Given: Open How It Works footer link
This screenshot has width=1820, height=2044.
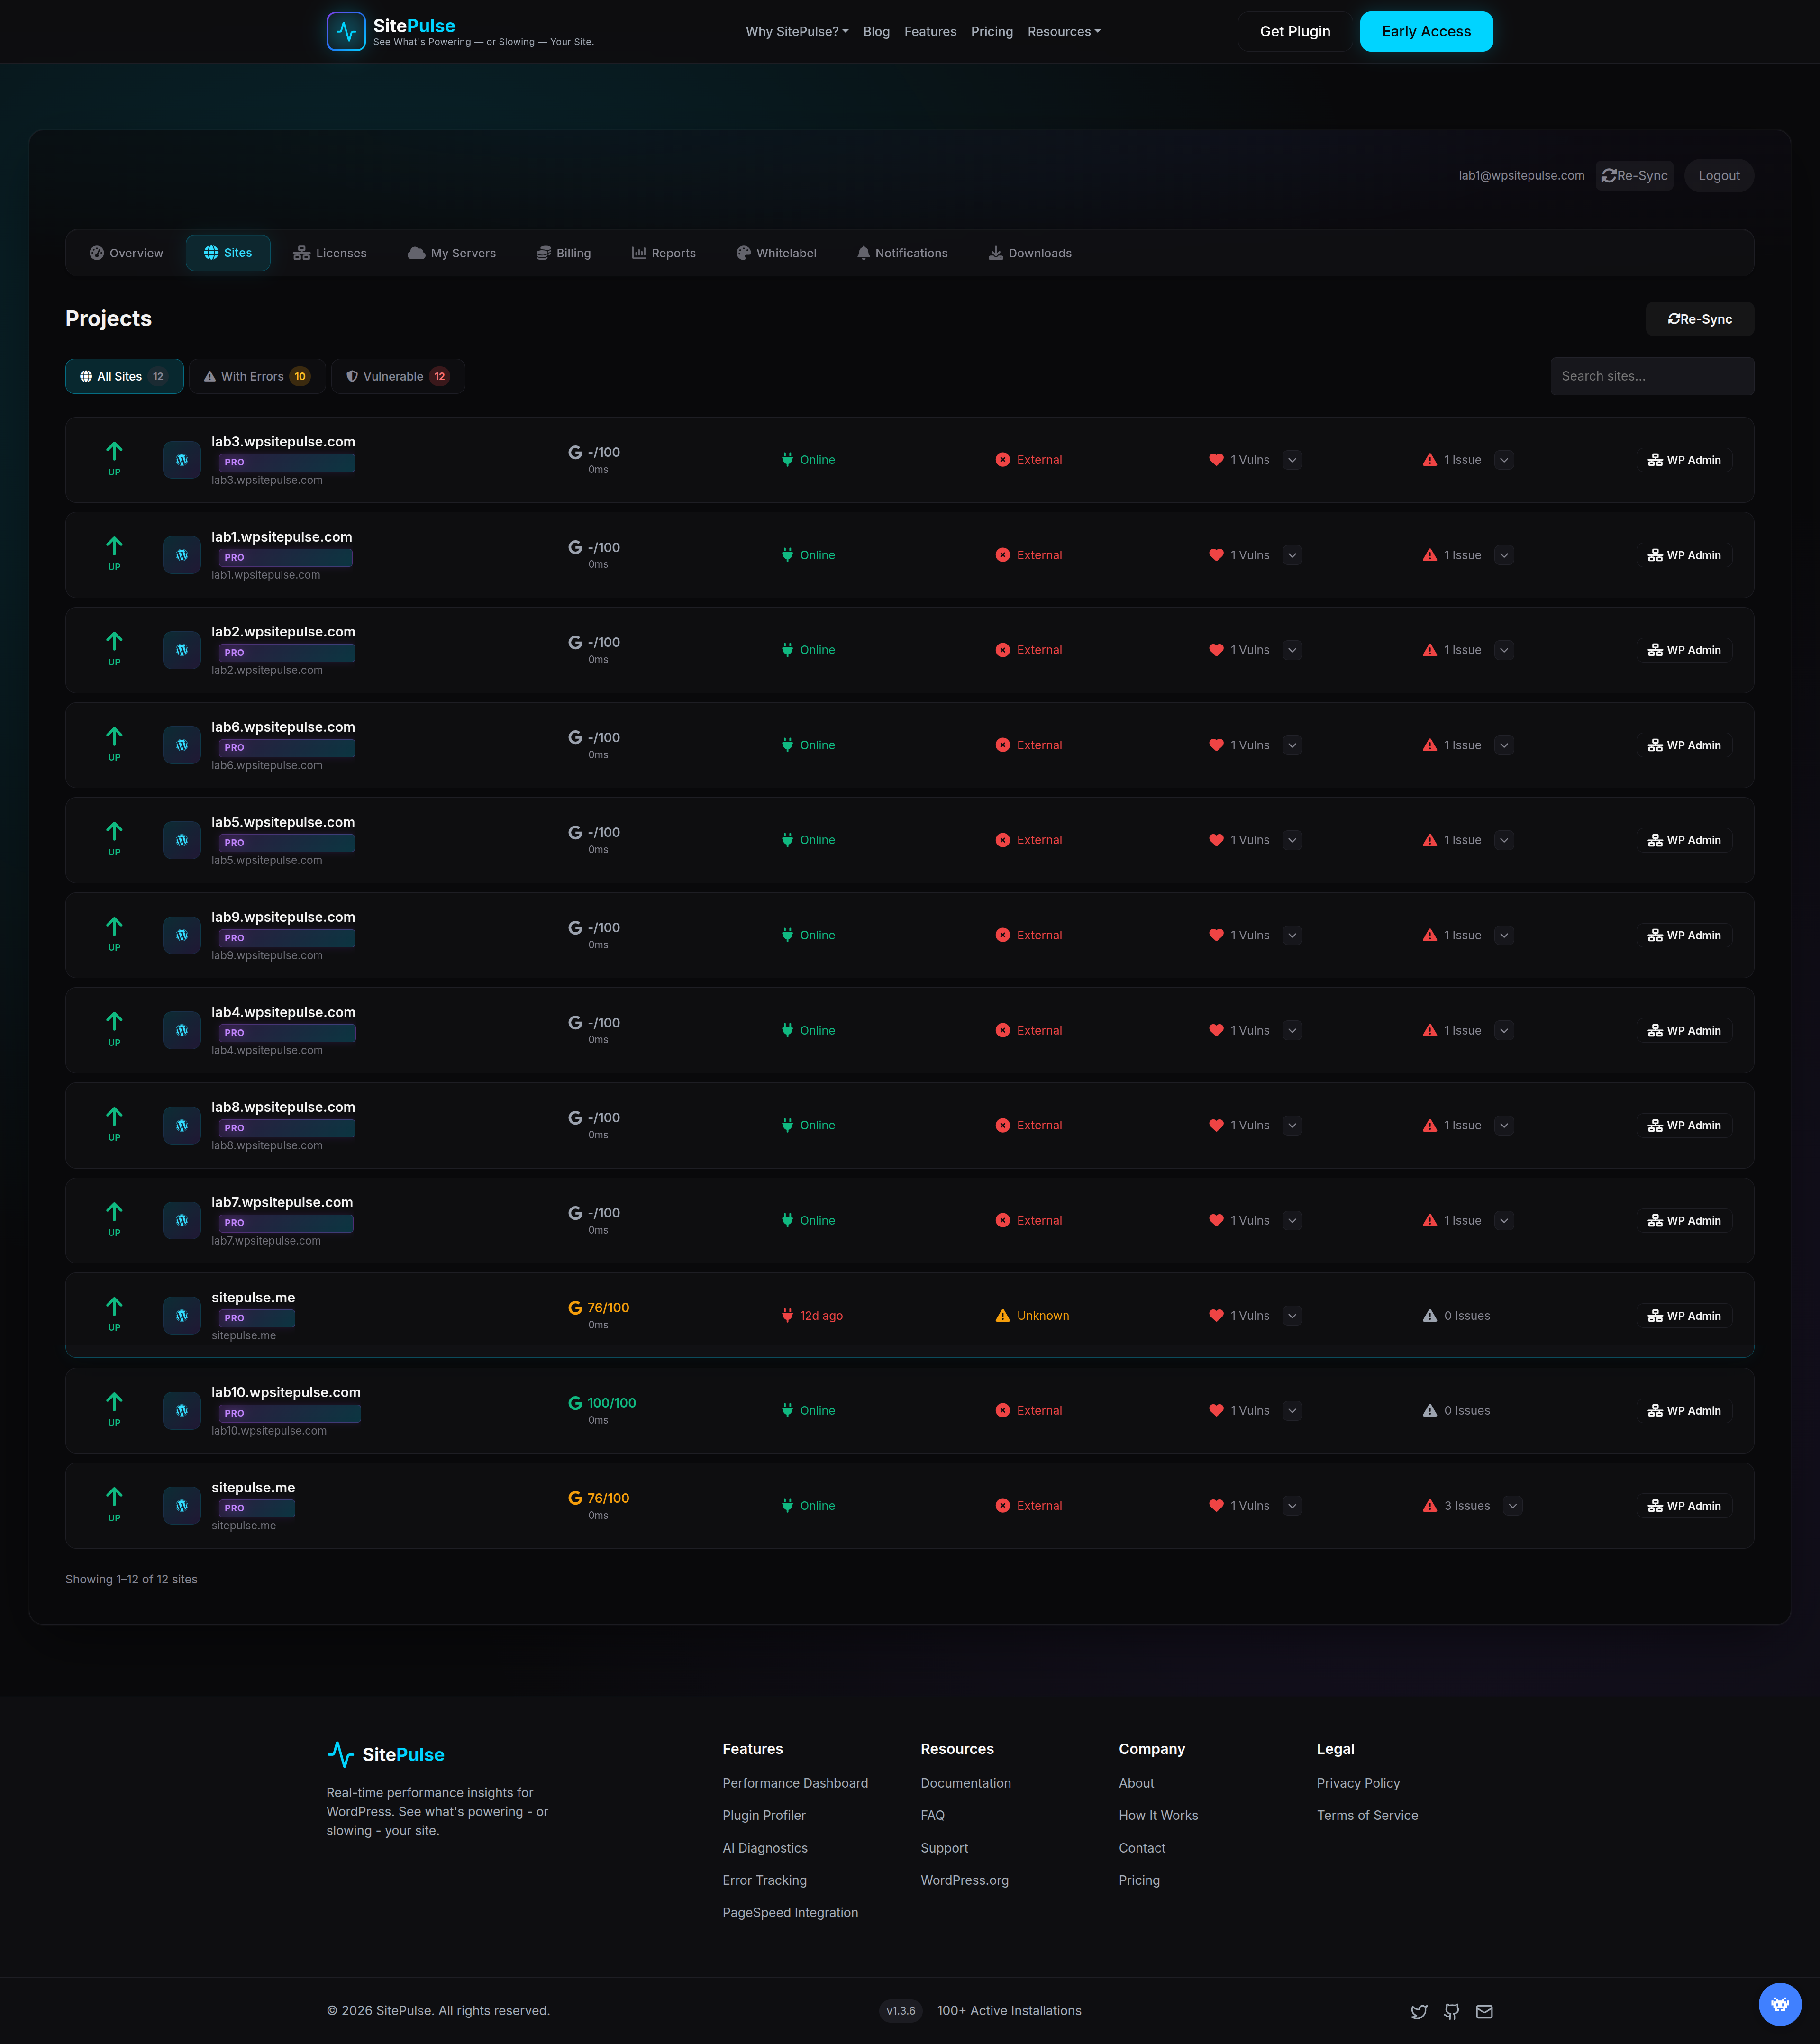Looking at the screenshot, I should tap(1158, 1815).
